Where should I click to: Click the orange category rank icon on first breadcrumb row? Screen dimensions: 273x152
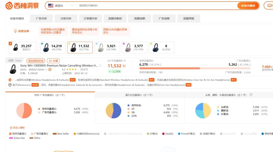pos(10,80)
